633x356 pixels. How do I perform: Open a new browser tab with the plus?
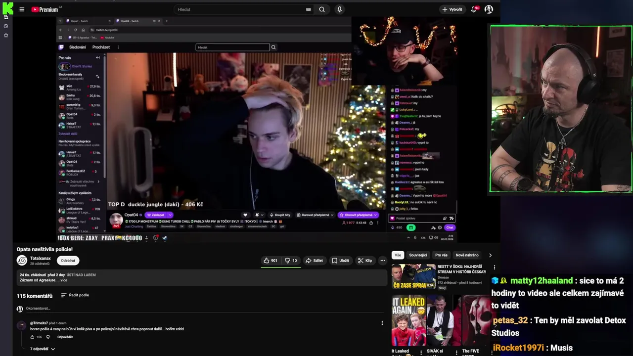(167, 21)
